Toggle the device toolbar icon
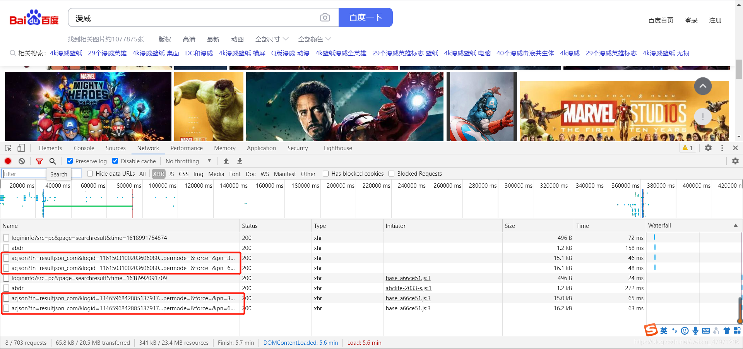This screenshot has height=349, width=743. [x=21, y=148]
